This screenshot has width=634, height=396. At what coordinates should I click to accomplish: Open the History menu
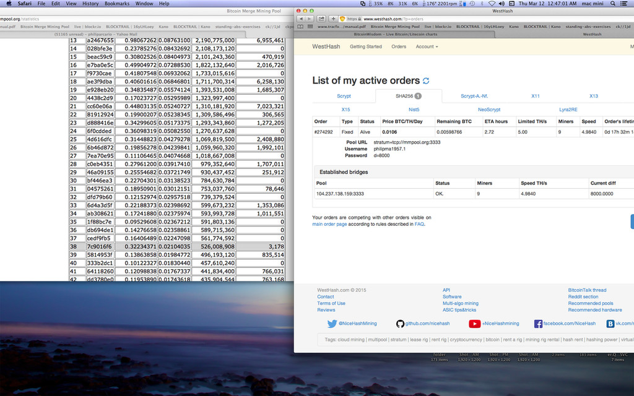pyautogui.click(x=90, y=3)
